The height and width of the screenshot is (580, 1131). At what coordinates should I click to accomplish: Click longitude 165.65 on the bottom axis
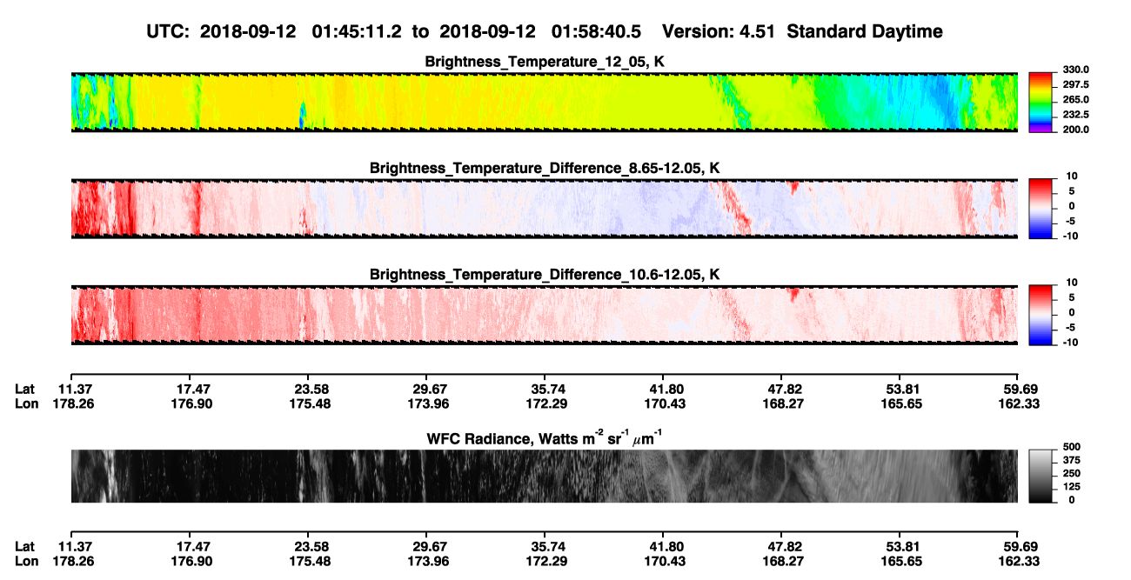click(900, 562)
